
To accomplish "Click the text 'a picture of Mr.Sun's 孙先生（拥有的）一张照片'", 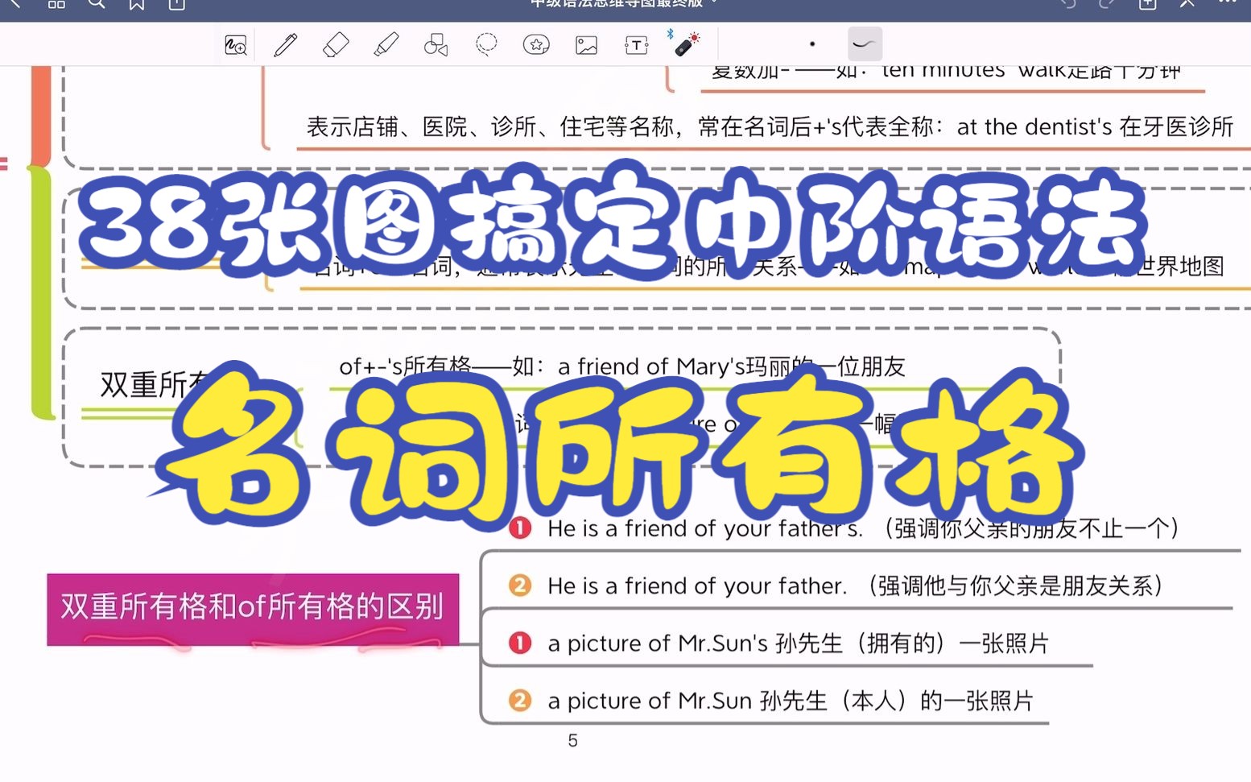I will pos(798,643).
